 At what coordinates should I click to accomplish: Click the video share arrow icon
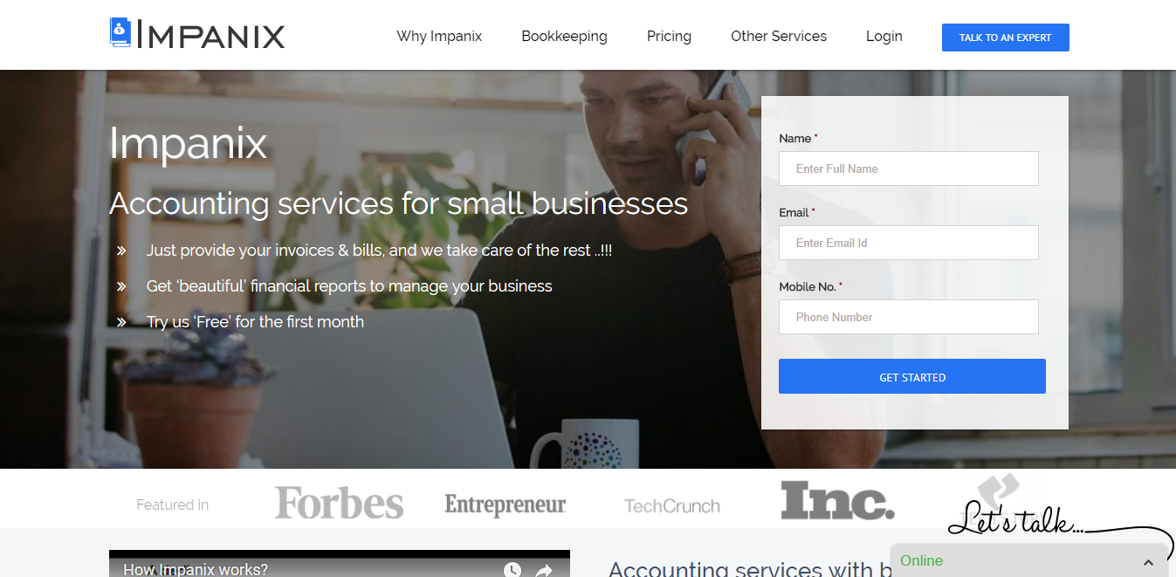(544, 571)
